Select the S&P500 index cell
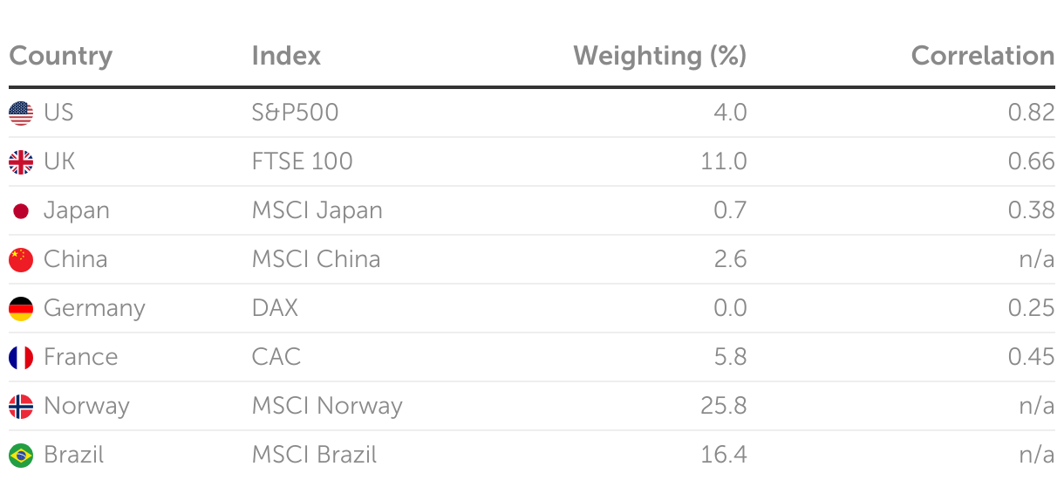1064x487 pixels. [295, 113]
